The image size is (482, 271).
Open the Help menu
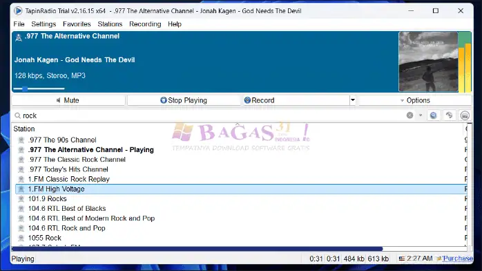(x=175, y=24)
